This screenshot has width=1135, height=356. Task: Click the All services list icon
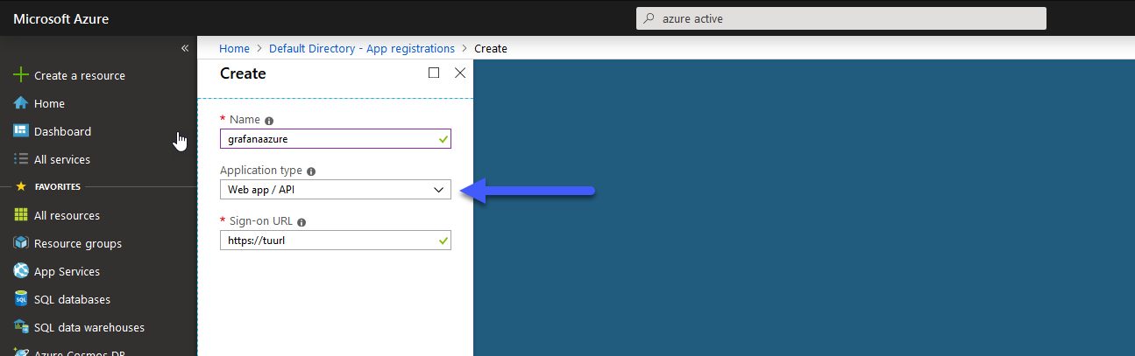coord(21,159)
